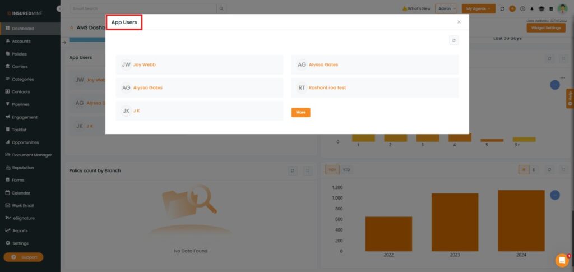Click the orange plus add icon

tap(512, 9)
